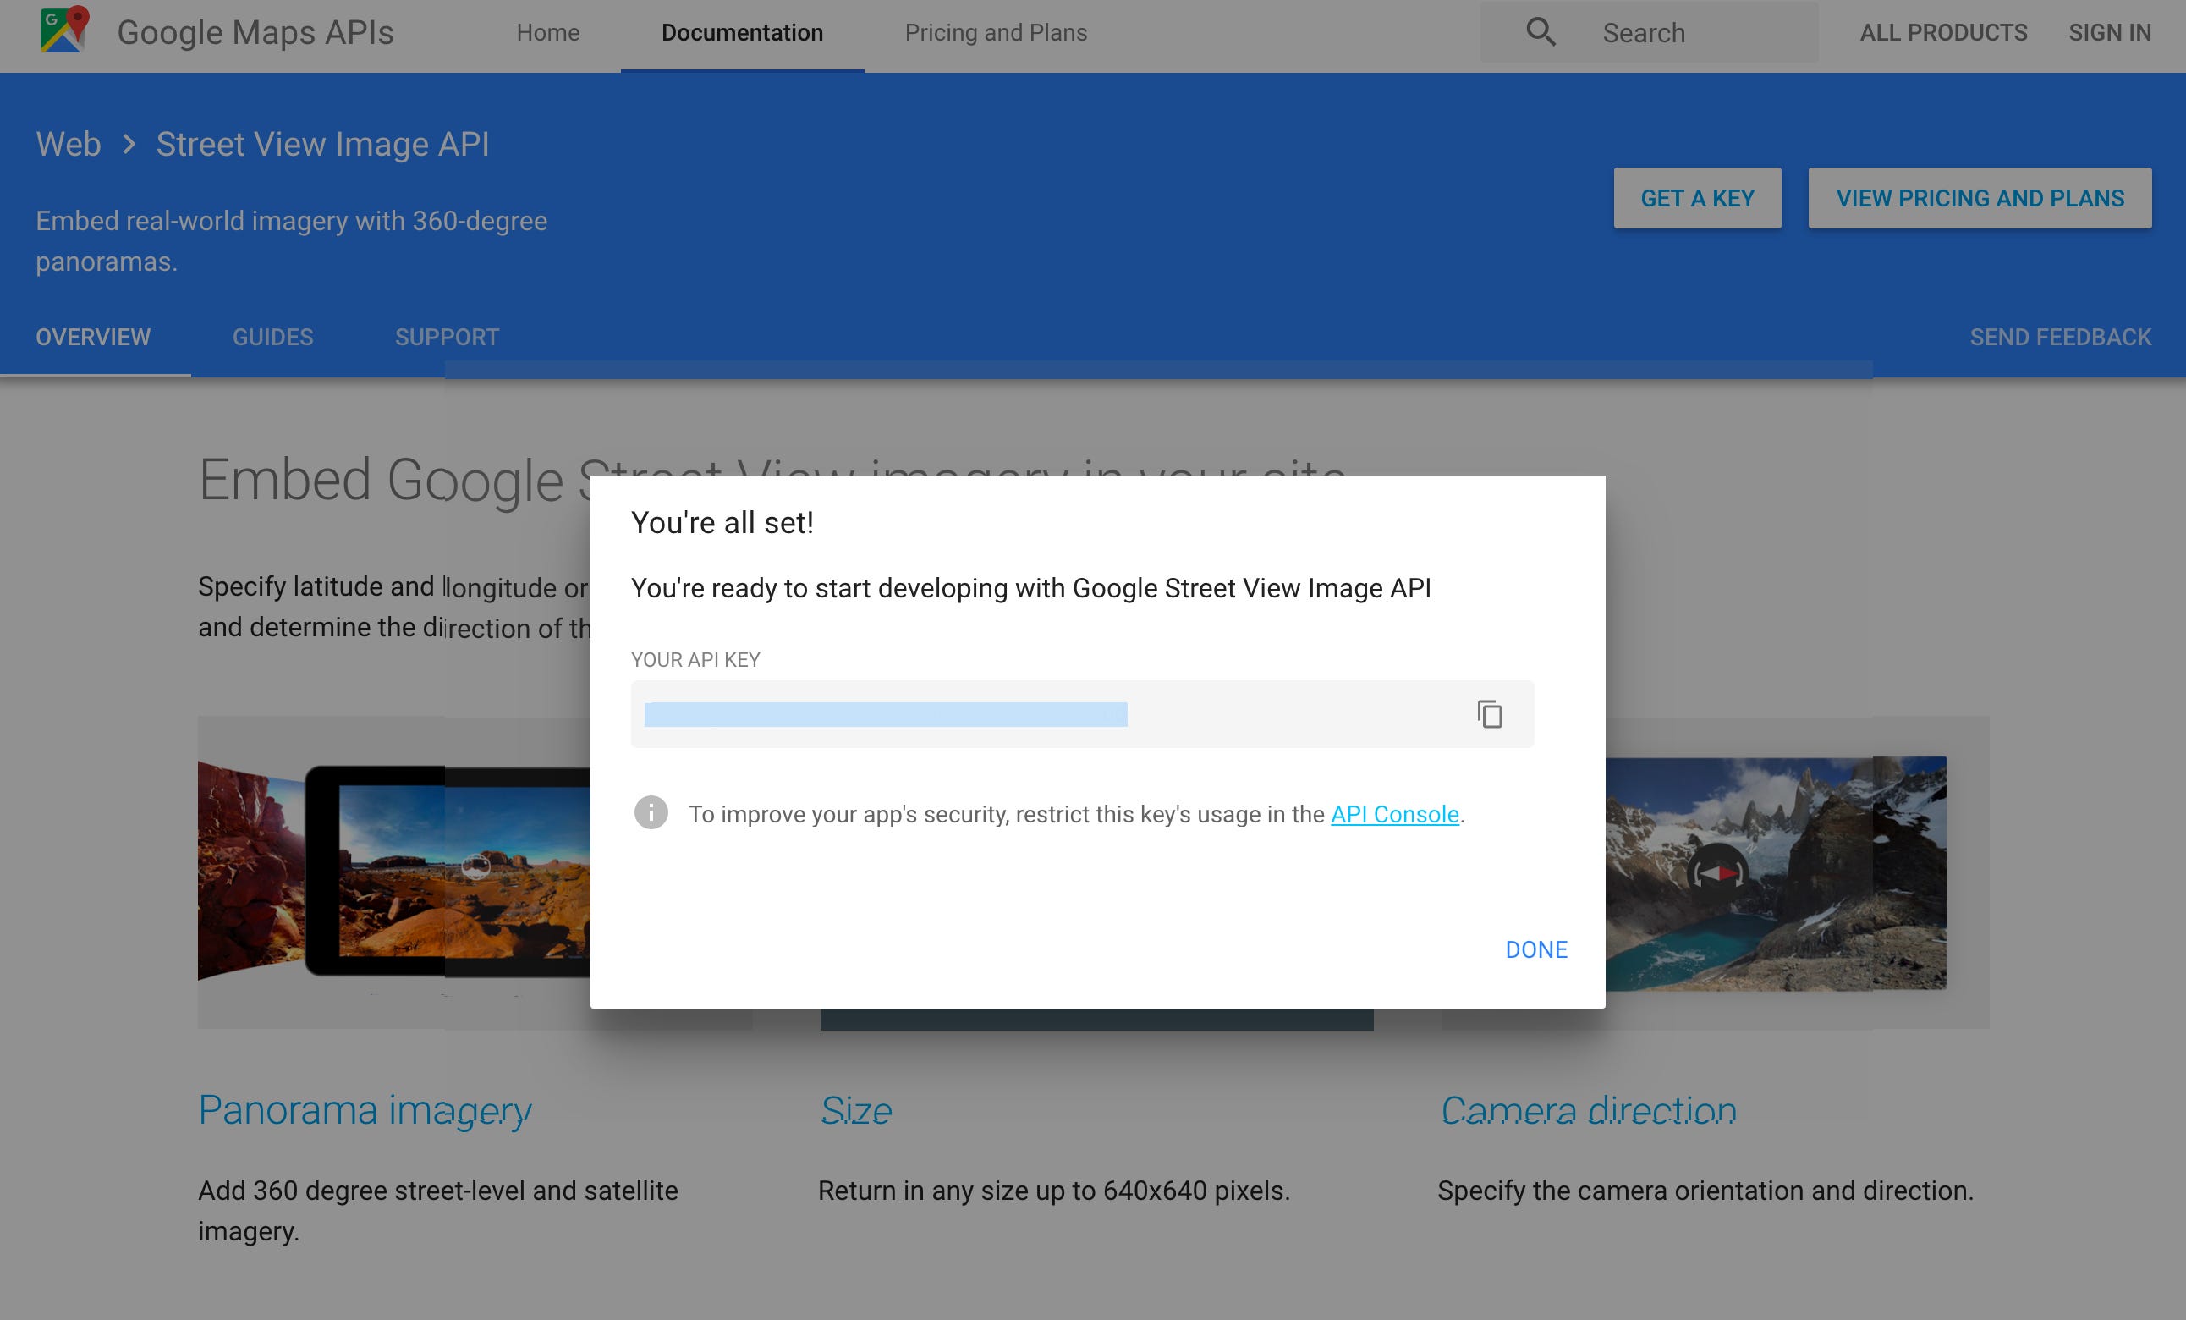Click VIEW PRICING AND PLANS button
Image resolution: width=2186 pixels, height=1320 pixels.
pos(1980,198)
